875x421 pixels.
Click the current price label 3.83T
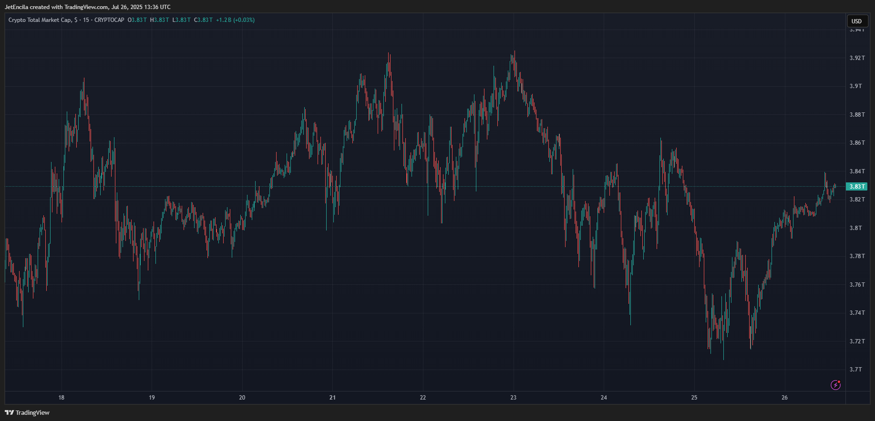coord(856,187)
